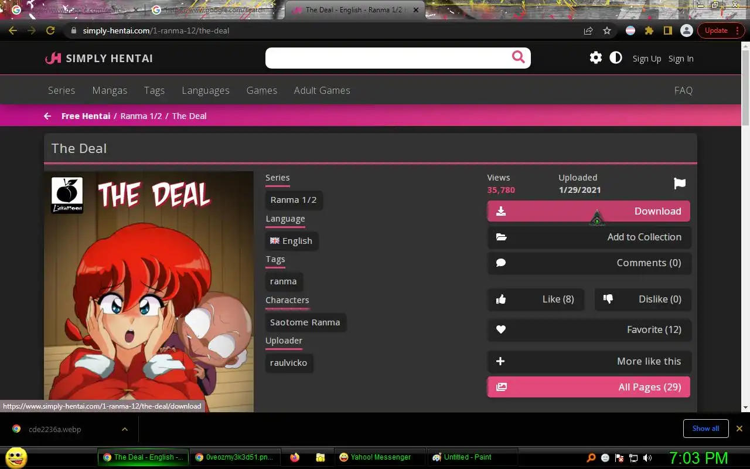Click the share icon in the address bar
Screen dimensions: 750x469
[588, 30]
